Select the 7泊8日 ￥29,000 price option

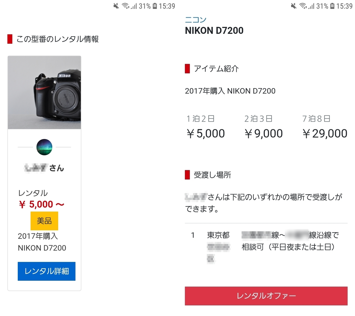[x=324, y=127]
